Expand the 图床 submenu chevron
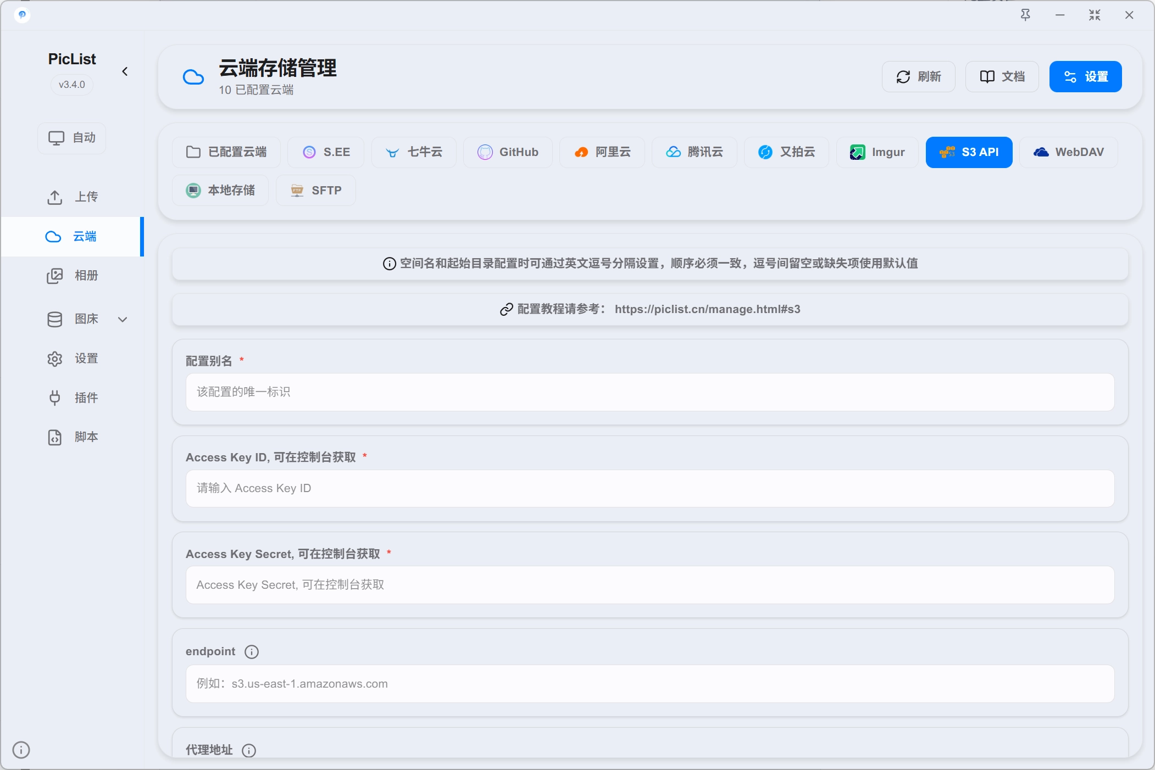 [123, 319]
